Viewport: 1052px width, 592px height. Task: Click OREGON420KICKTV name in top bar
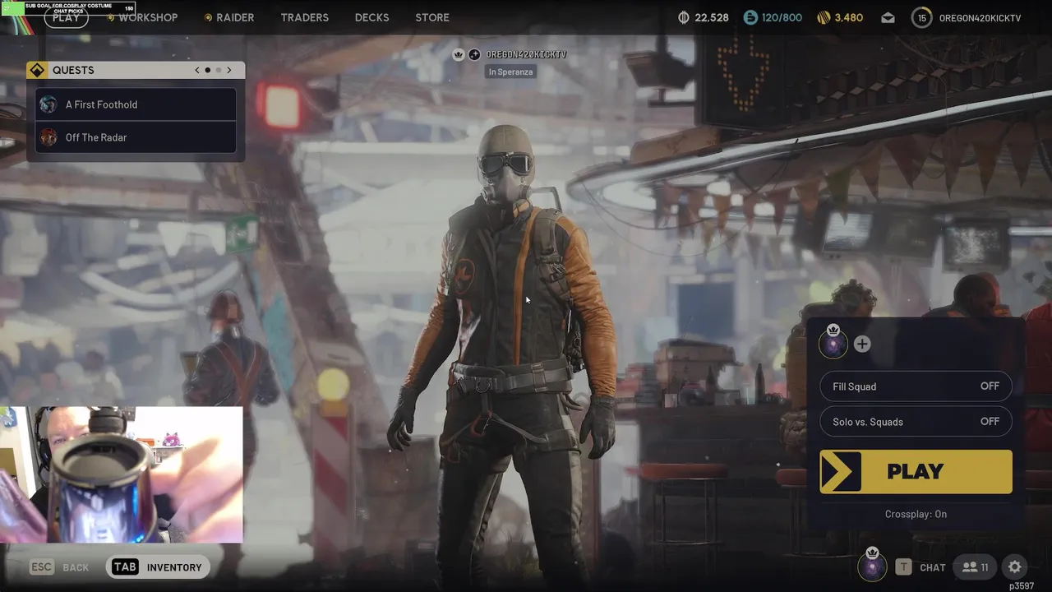980,17
